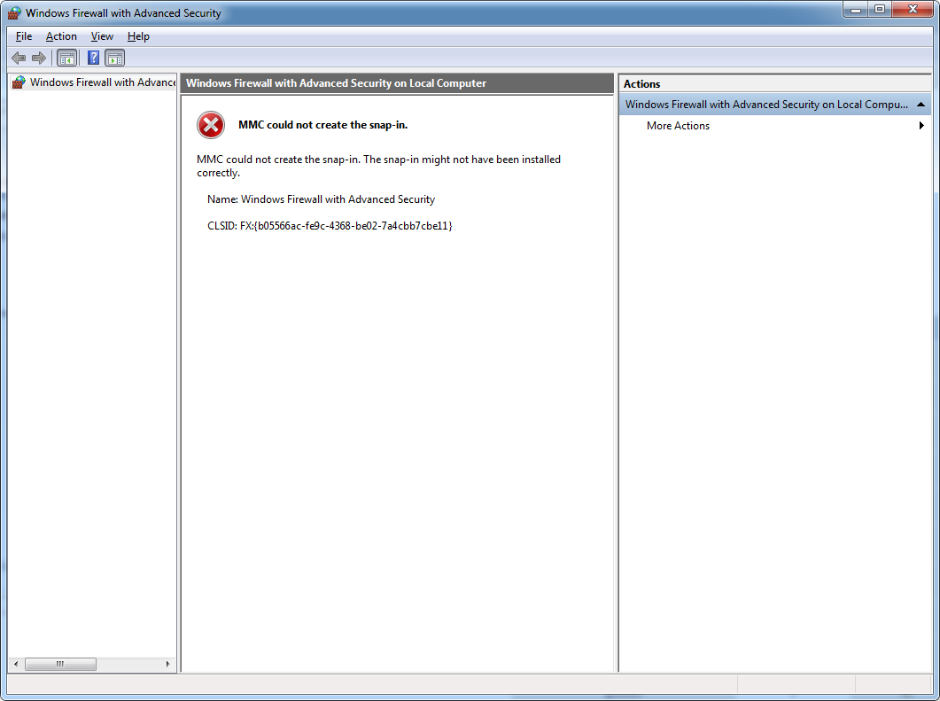
Task: Click the 'Name: Windows Firewall with Advanced Security' text
Action: tap(322, 199)
